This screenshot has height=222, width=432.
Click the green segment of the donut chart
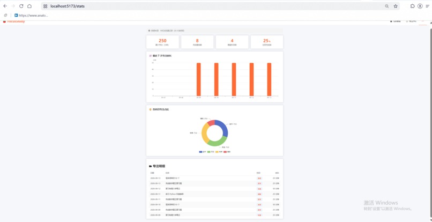(x=218, y=143)
